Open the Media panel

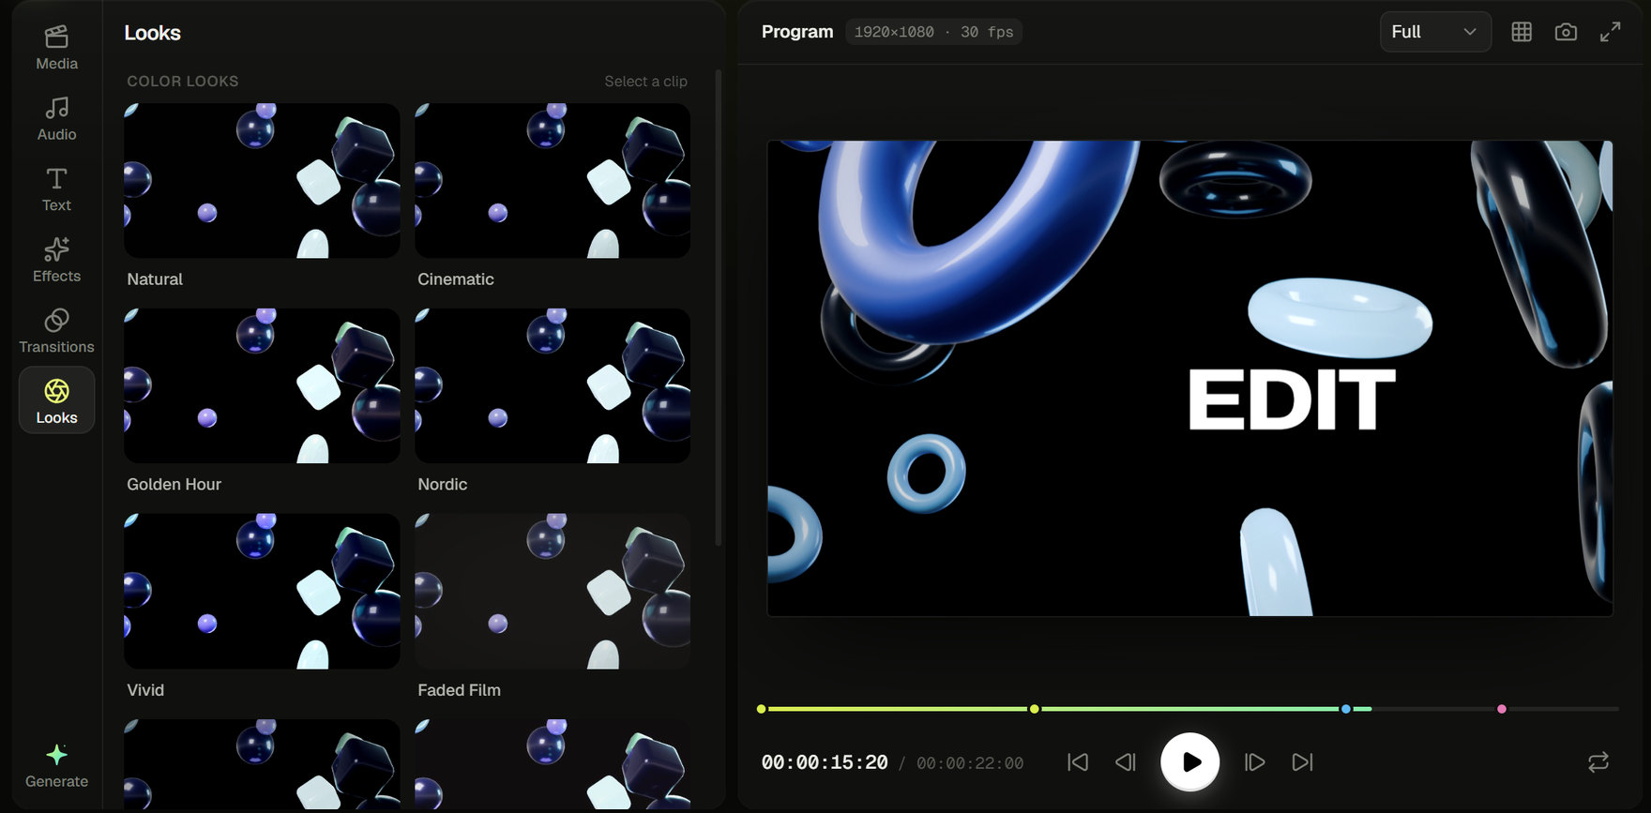click(x=56, y=48)
